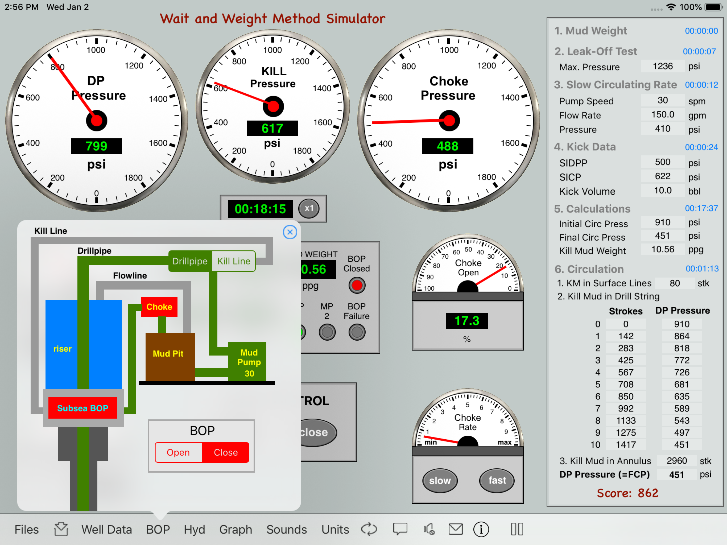Set BOP to Open
The width and height of the screenshot is (727, 545).
coord(178,452)
